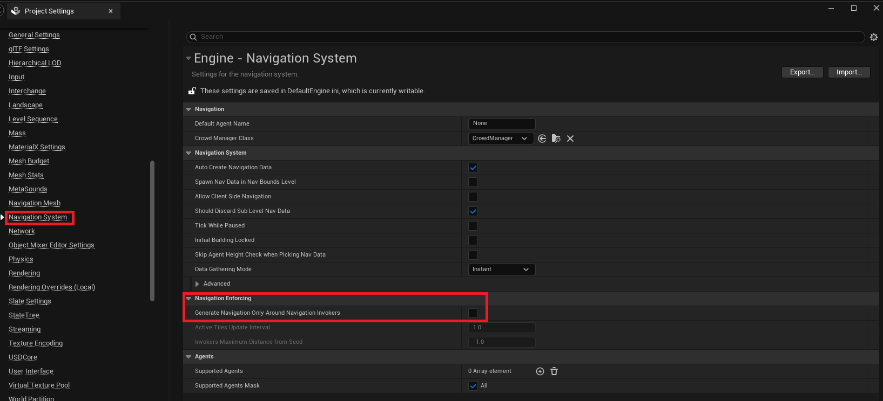Open General Settings category
883x401 pixels.
click(x=34, y=35)
